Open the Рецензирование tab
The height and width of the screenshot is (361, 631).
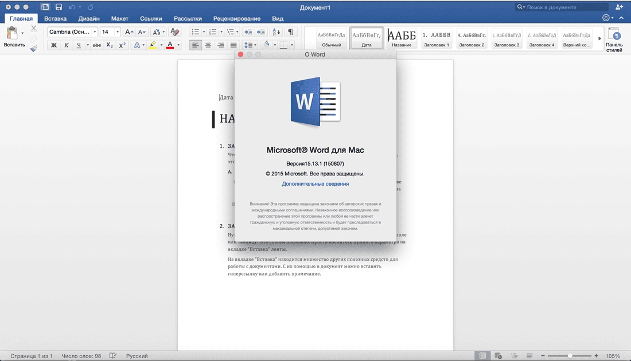click(x=236, y=18)
